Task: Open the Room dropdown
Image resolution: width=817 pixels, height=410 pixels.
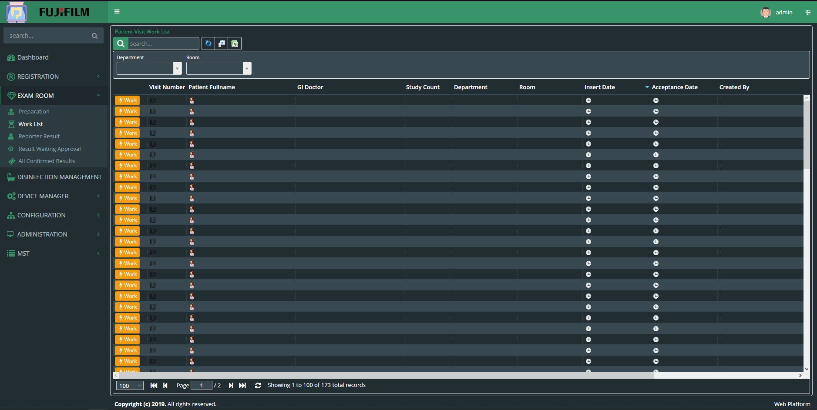Action: click(x=247, y=68)
